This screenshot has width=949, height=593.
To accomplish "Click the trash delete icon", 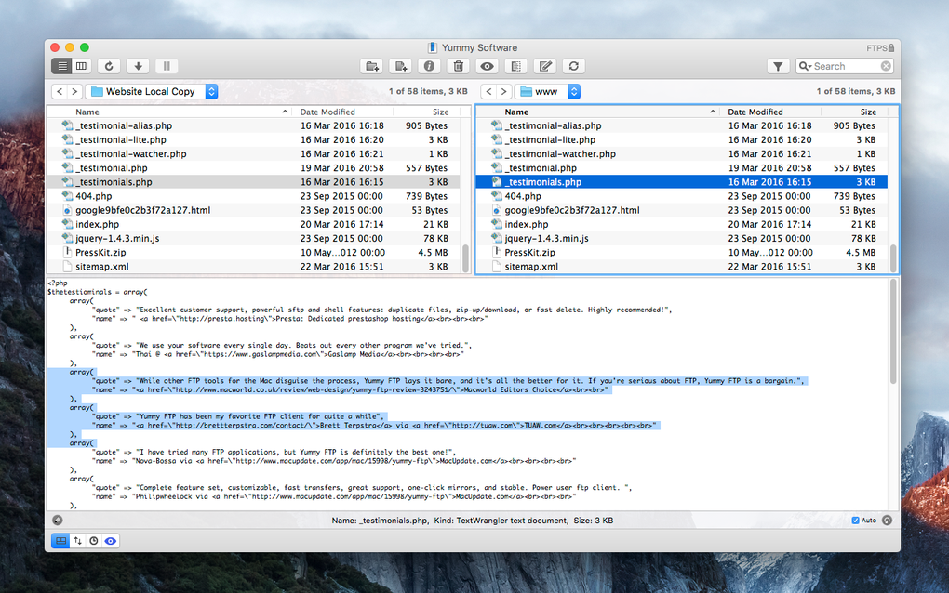I will pyautogui.click(x=458, y=66).
